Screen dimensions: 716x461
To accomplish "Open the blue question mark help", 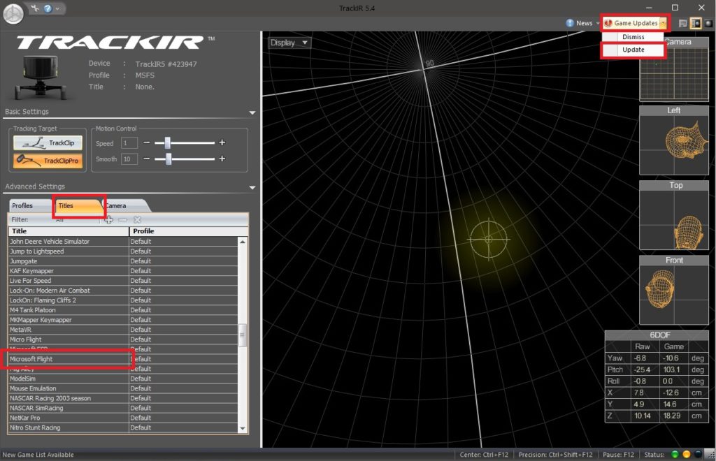I will tap(48, 8).
